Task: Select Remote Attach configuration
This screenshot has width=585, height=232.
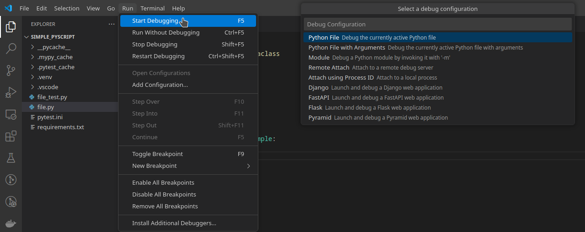Action: (x=438, y=67)
